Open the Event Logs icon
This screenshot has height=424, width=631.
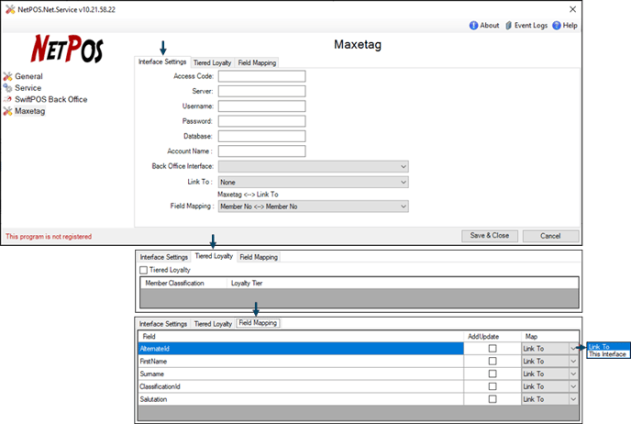coord(509,26)
